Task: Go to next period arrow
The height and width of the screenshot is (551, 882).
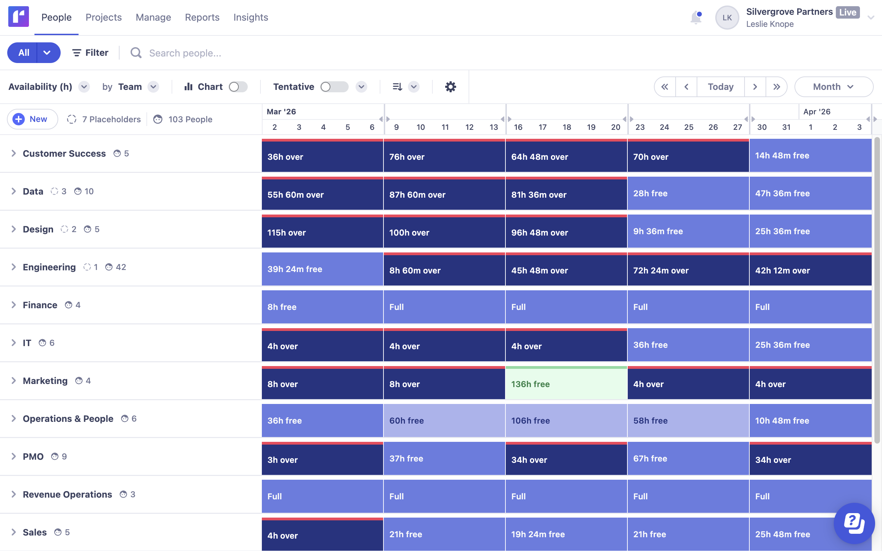Action: tap(755, 87)
